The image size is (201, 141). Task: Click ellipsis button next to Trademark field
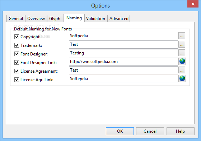[182, 44]
